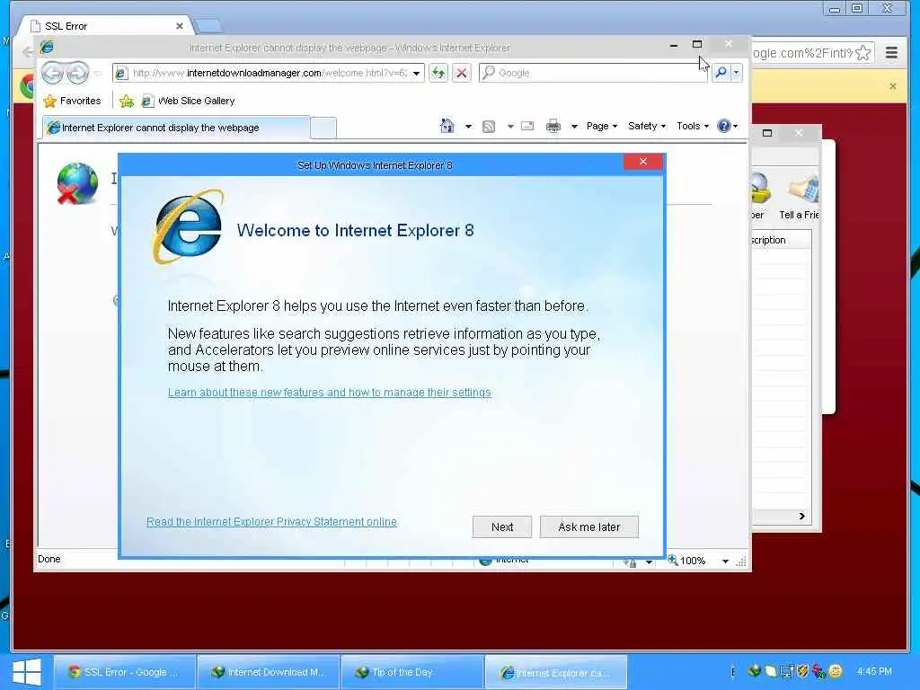Click the smiley face tray icon

836,670
